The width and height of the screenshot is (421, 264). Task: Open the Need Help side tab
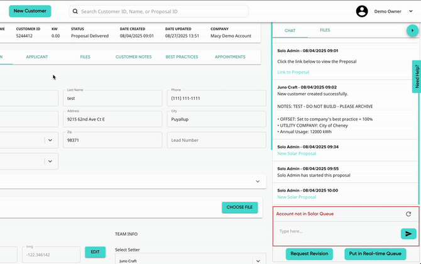pos(417,77)
